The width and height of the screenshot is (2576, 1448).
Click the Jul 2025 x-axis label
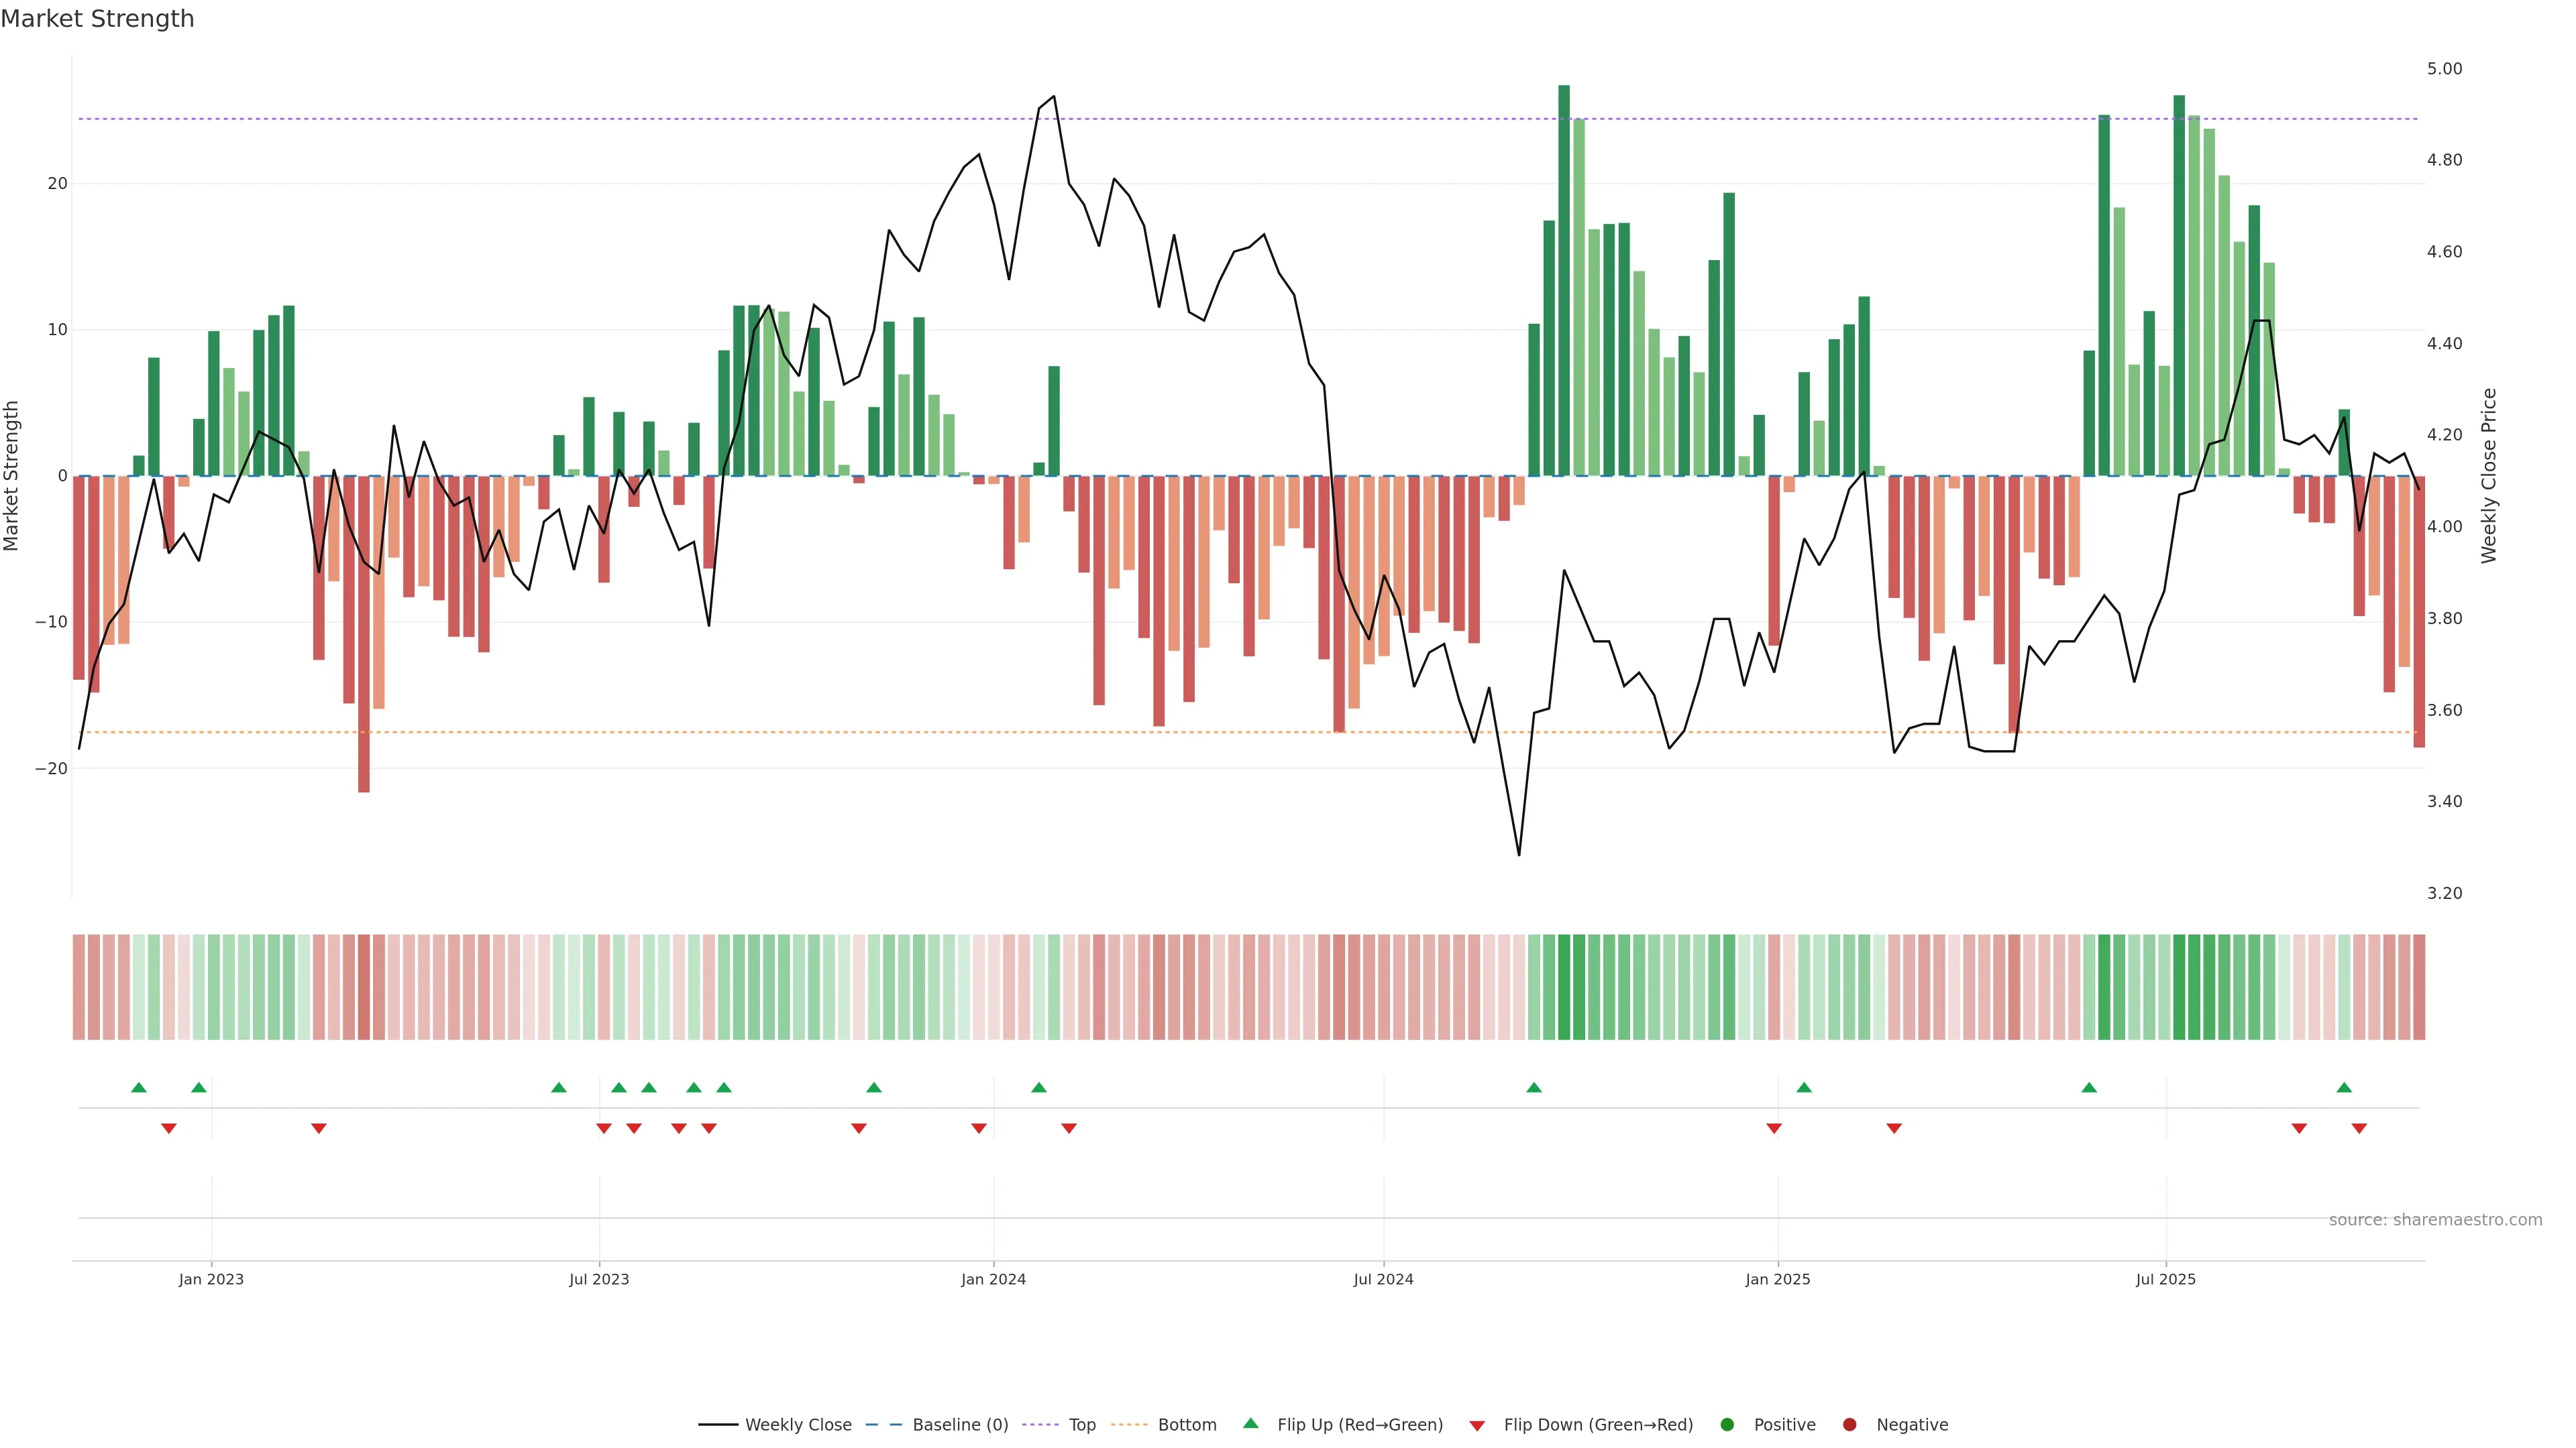[2166, 1279]
